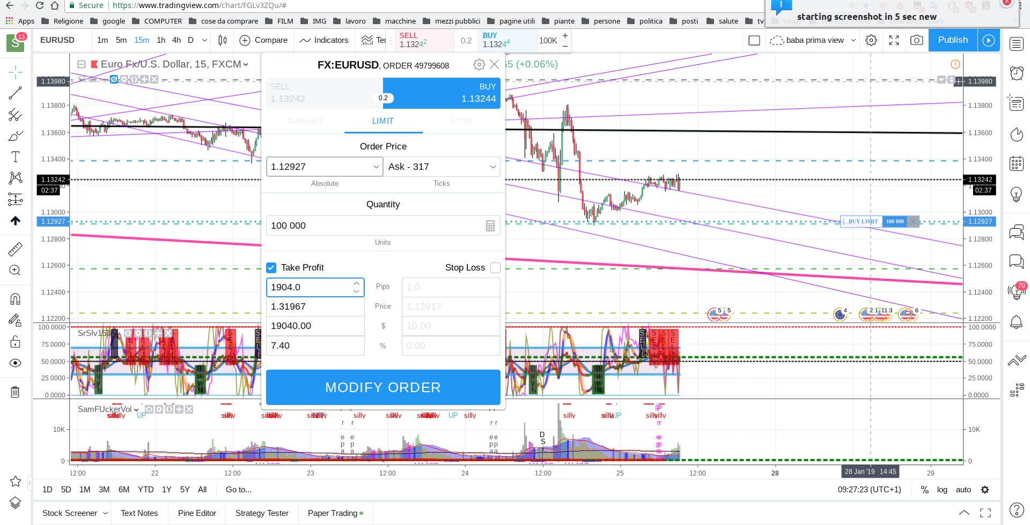Image resolution: width=1030 pixels, height=525 pixels.
Task: Select the crosshair cursor tool
Action: [x=15, y=72]
